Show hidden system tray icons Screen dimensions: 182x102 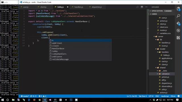[150, 100]
